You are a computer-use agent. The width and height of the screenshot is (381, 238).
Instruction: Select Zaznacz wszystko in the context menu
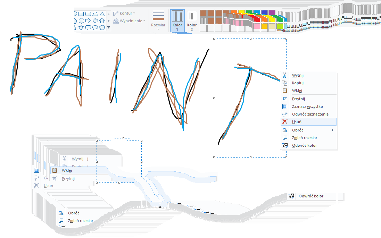(307, 107)
